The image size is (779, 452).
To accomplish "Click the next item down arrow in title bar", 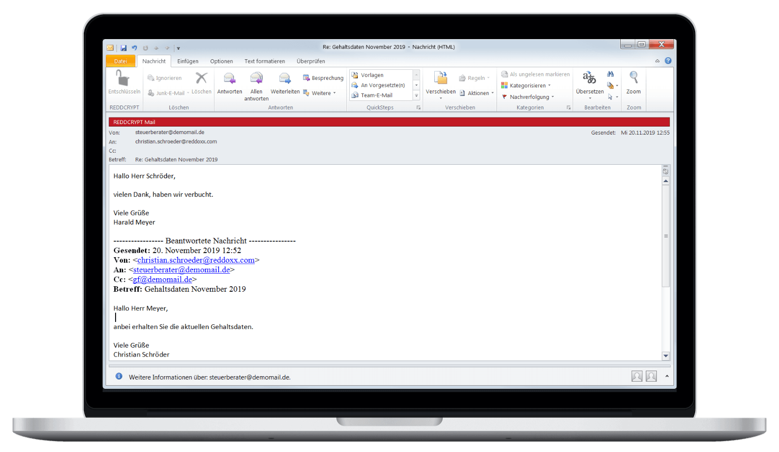I will point(167,48).
